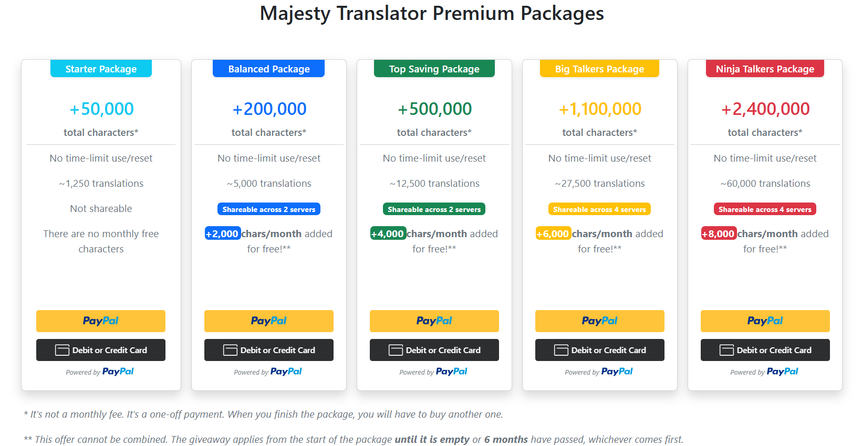This screenshot has width=862, height=446.
Task: Open Powered by PayPal link under Starter Package
Action: click(100, 371)
